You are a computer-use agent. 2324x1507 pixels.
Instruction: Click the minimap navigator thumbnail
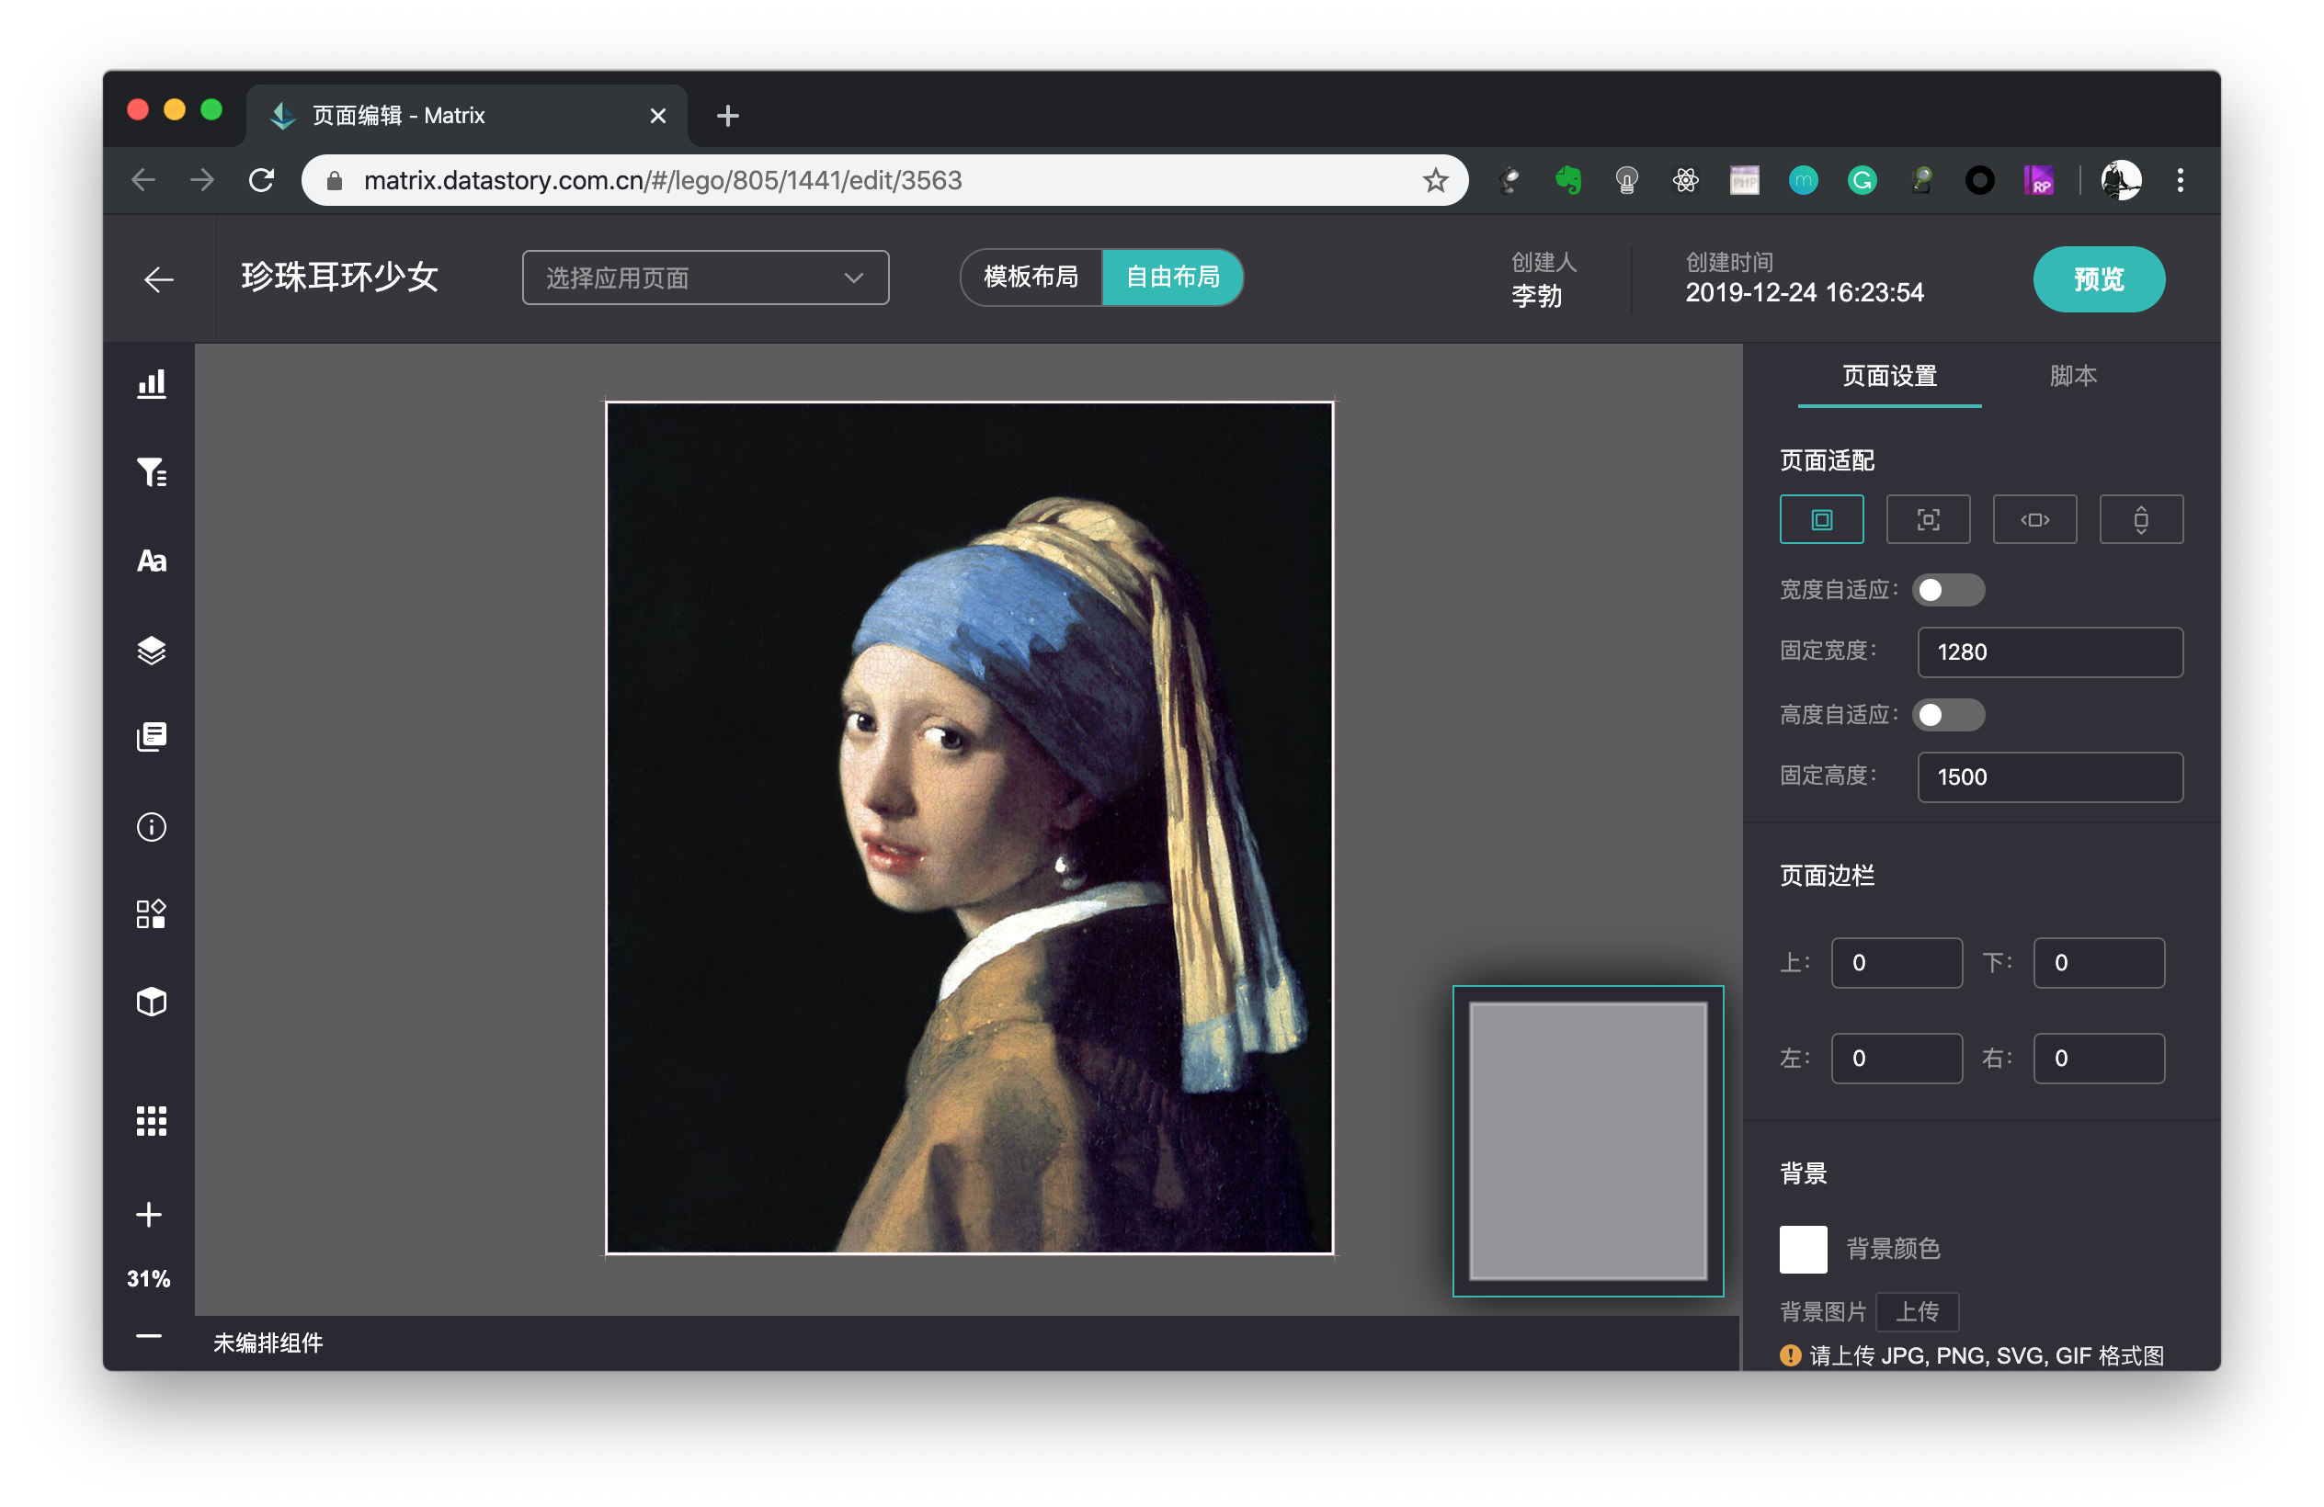click(x=1587, y=1141)
